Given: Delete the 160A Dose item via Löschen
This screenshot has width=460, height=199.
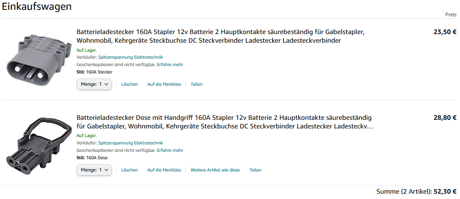Looking at the screenshot, I should click(x=129, y=170).
